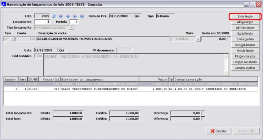Click the application icon in title bar
This screenshot has height=140, width=263.
3,4
